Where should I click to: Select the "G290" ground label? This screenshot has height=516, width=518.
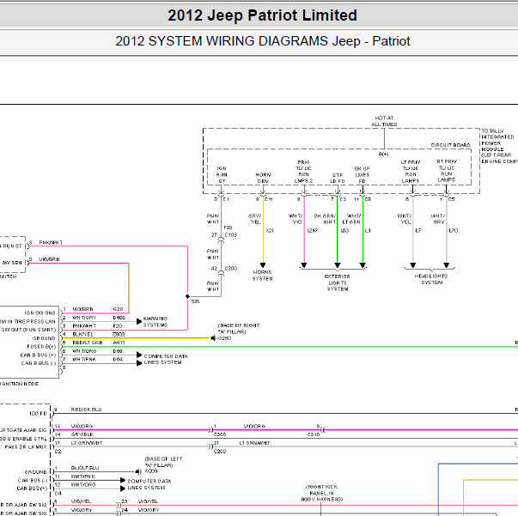[x=224, y=338]
